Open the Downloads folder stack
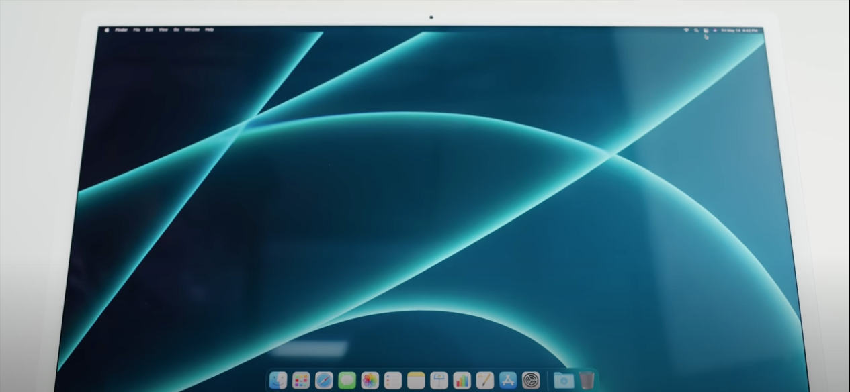The height and width of the screenshot is (392, 850). point(563,381)
